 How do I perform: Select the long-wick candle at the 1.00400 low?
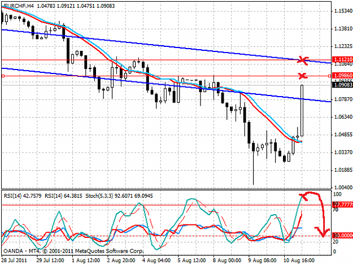(x=254, y=163)
